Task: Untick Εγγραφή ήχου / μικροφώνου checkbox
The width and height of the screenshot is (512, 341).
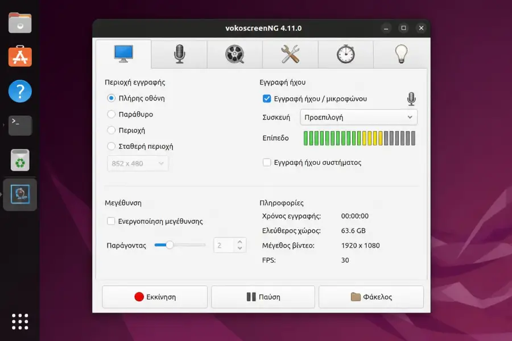Action: [x=267, y=98]
